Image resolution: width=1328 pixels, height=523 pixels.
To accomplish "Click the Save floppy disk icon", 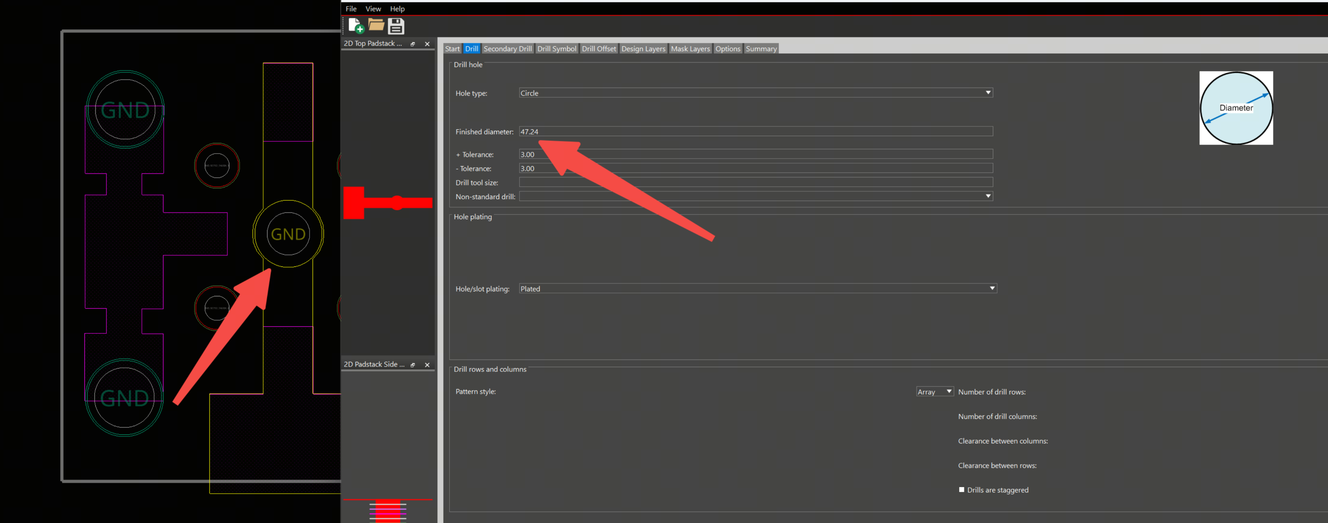I will coord(396,26).
